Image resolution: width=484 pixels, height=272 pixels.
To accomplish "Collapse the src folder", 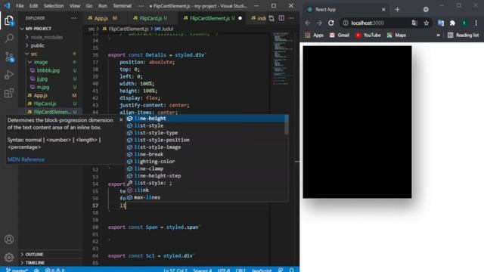I will 33,54.
